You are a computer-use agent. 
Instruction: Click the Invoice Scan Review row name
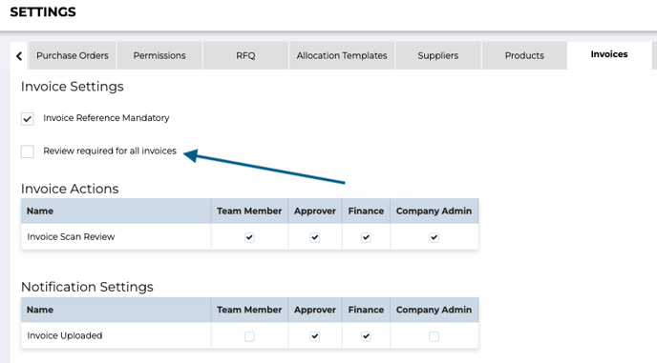(x=71, y=237)
